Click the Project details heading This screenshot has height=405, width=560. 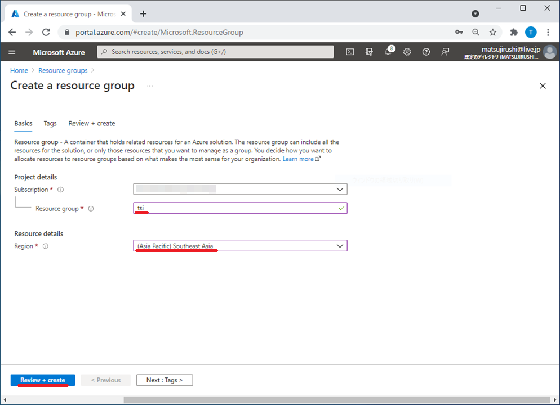pyautogui.click(x=35, y=177)
